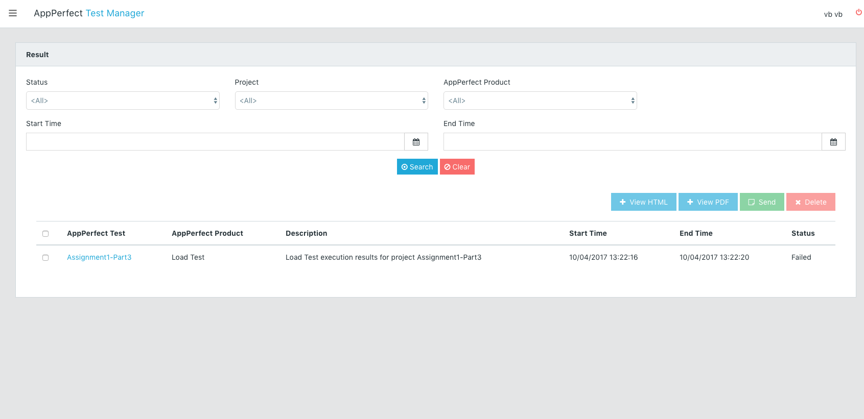Click the End Time column header
Viewport: 864px width, 419px height.
pos(696,233)
